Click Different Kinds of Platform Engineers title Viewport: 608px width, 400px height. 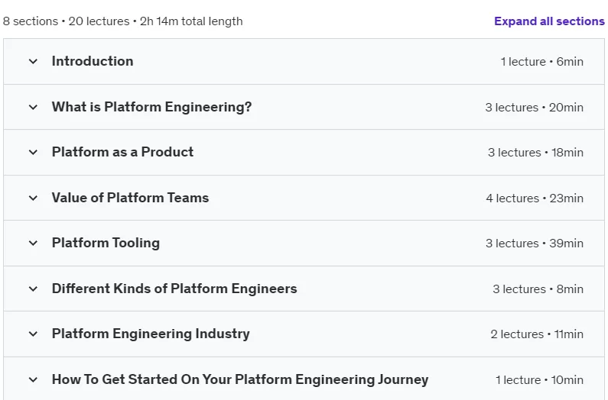[x=174, y=289]
